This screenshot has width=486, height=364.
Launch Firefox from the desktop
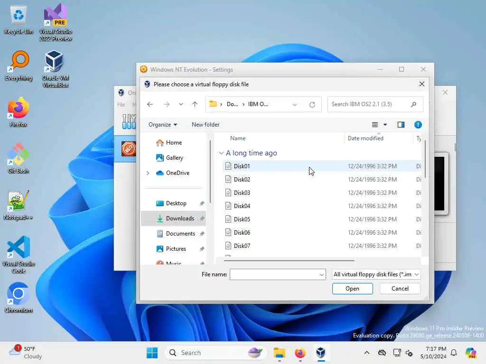19,112
